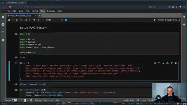
Task: Open the Code cell type dropdown
Action: point(52,20)
